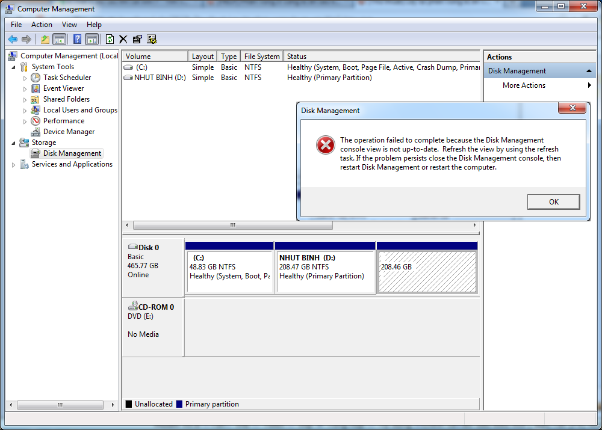
Task: Select the 208.46 GB hatched partition block
Action: tap(427, 272)
